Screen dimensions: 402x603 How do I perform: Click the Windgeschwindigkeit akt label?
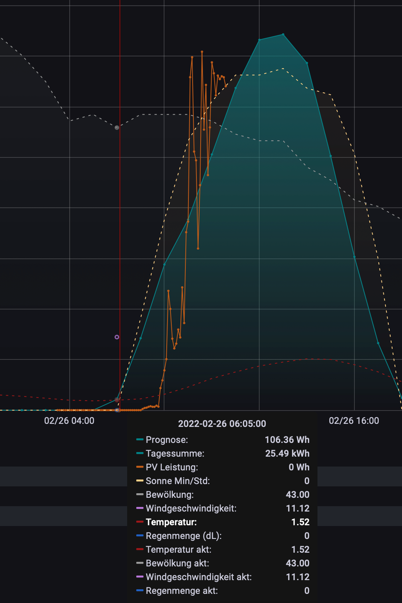click(x=198, y=577)
